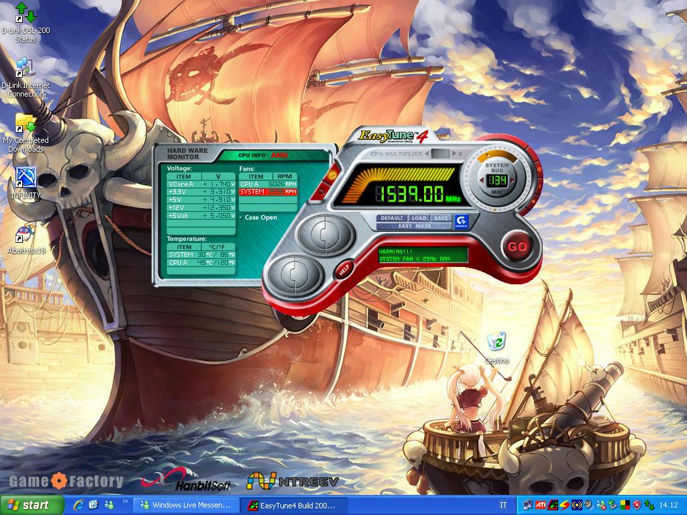Image resolution: width=687 pixels, height=515 pixels.
Task: Open INFINITY desktop shortcut
Action: click(x=25, y=183)
